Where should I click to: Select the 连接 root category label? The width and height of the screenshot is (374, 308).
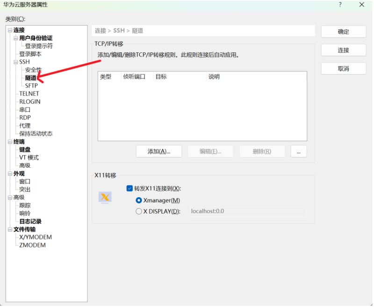point(19,30)
